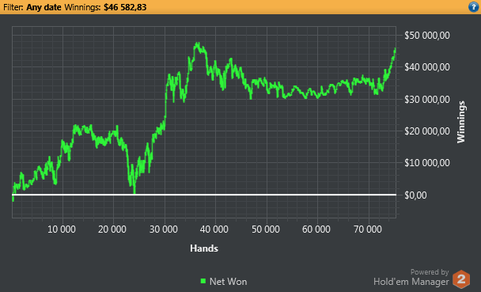Click the 'Net Won' legend label
Screen dimensions: 481x292
(228, 281)
